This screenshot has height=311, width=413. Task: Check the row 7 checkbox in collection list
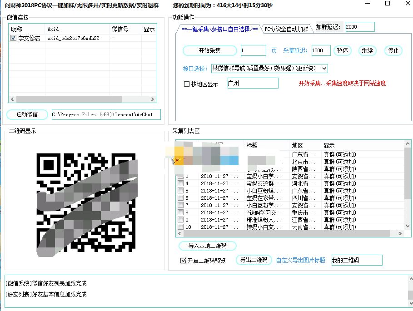point(181,205)
